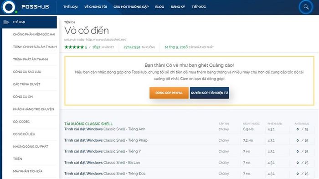Click the hamburger lines icon beside Thể loại
Screen dimensions: 319x179
[6, 22]
